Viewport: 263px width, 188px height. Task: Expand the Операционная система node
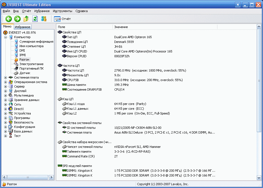pyautogui.click(x=6, y=82)
